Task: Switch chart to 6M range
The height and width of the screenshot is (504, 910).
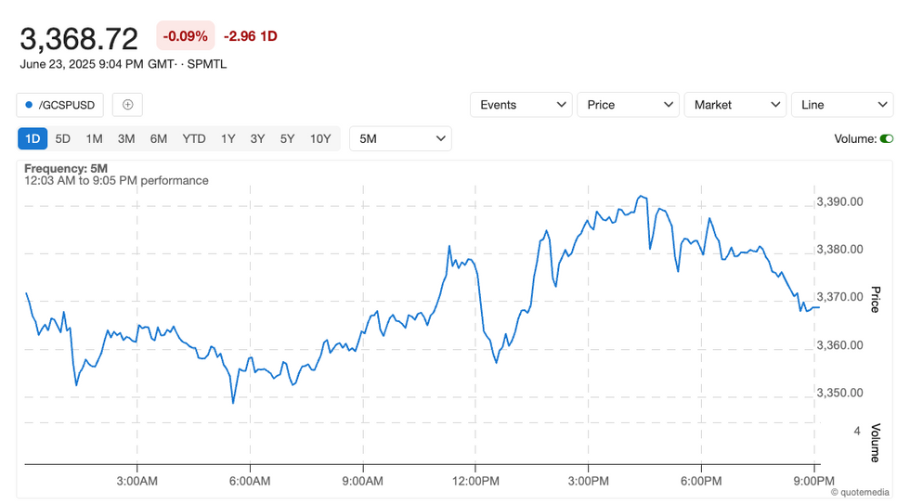Action: point(159,139)
